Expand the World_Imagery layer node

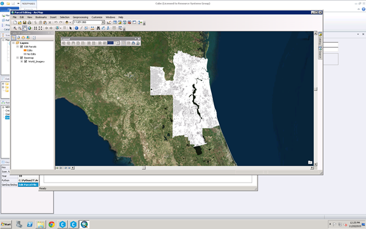pyautogui.click(x=22, y=62)
